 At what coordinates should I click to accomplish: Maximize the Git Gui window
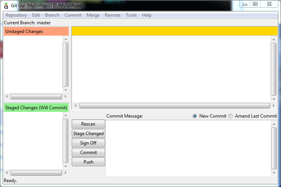pyautogui.click(x=255, y=4)
